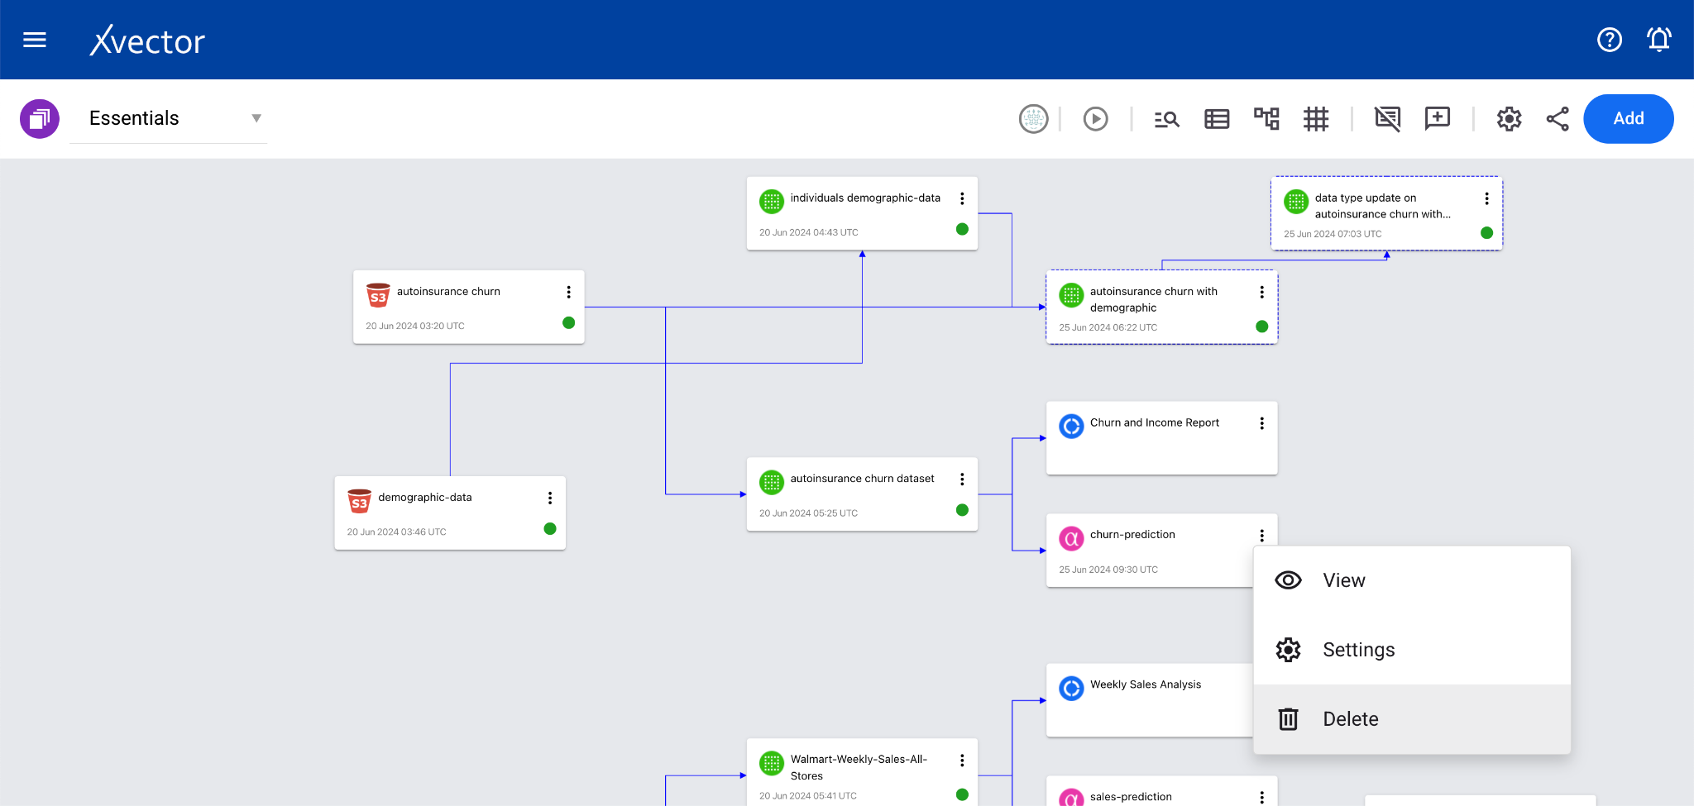Image resolution: width=1694 pixels, height=806 pixels.
Task: Select Delete in the context menu
Action: [1412, 719]
